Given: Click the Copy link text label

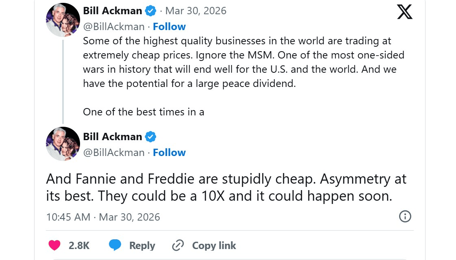Looking at the screenshot, I should 213,245.
